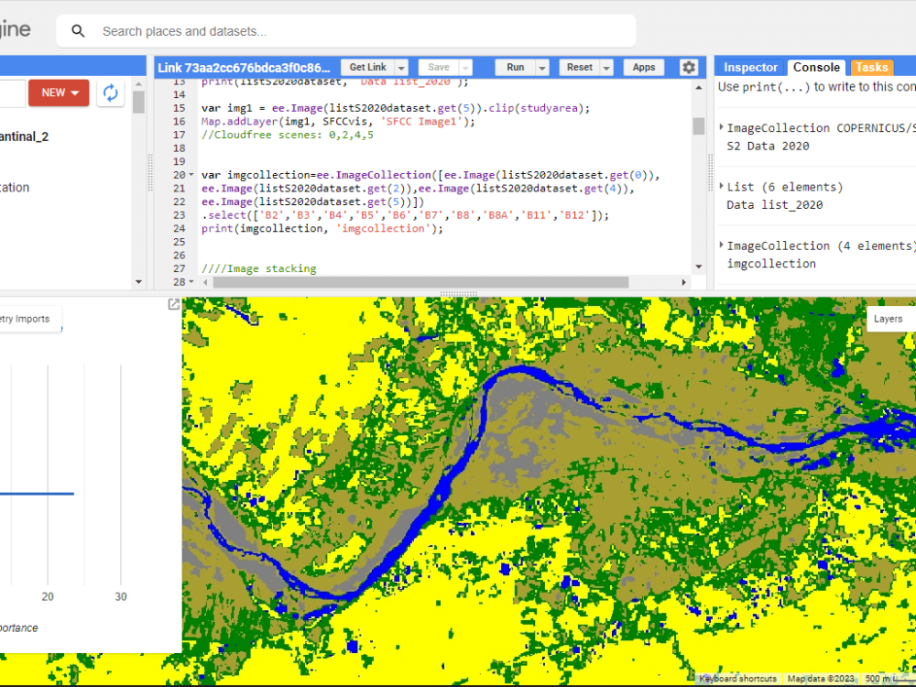
Task: Open the Layers panel on the map
Action: pos(888,318)
